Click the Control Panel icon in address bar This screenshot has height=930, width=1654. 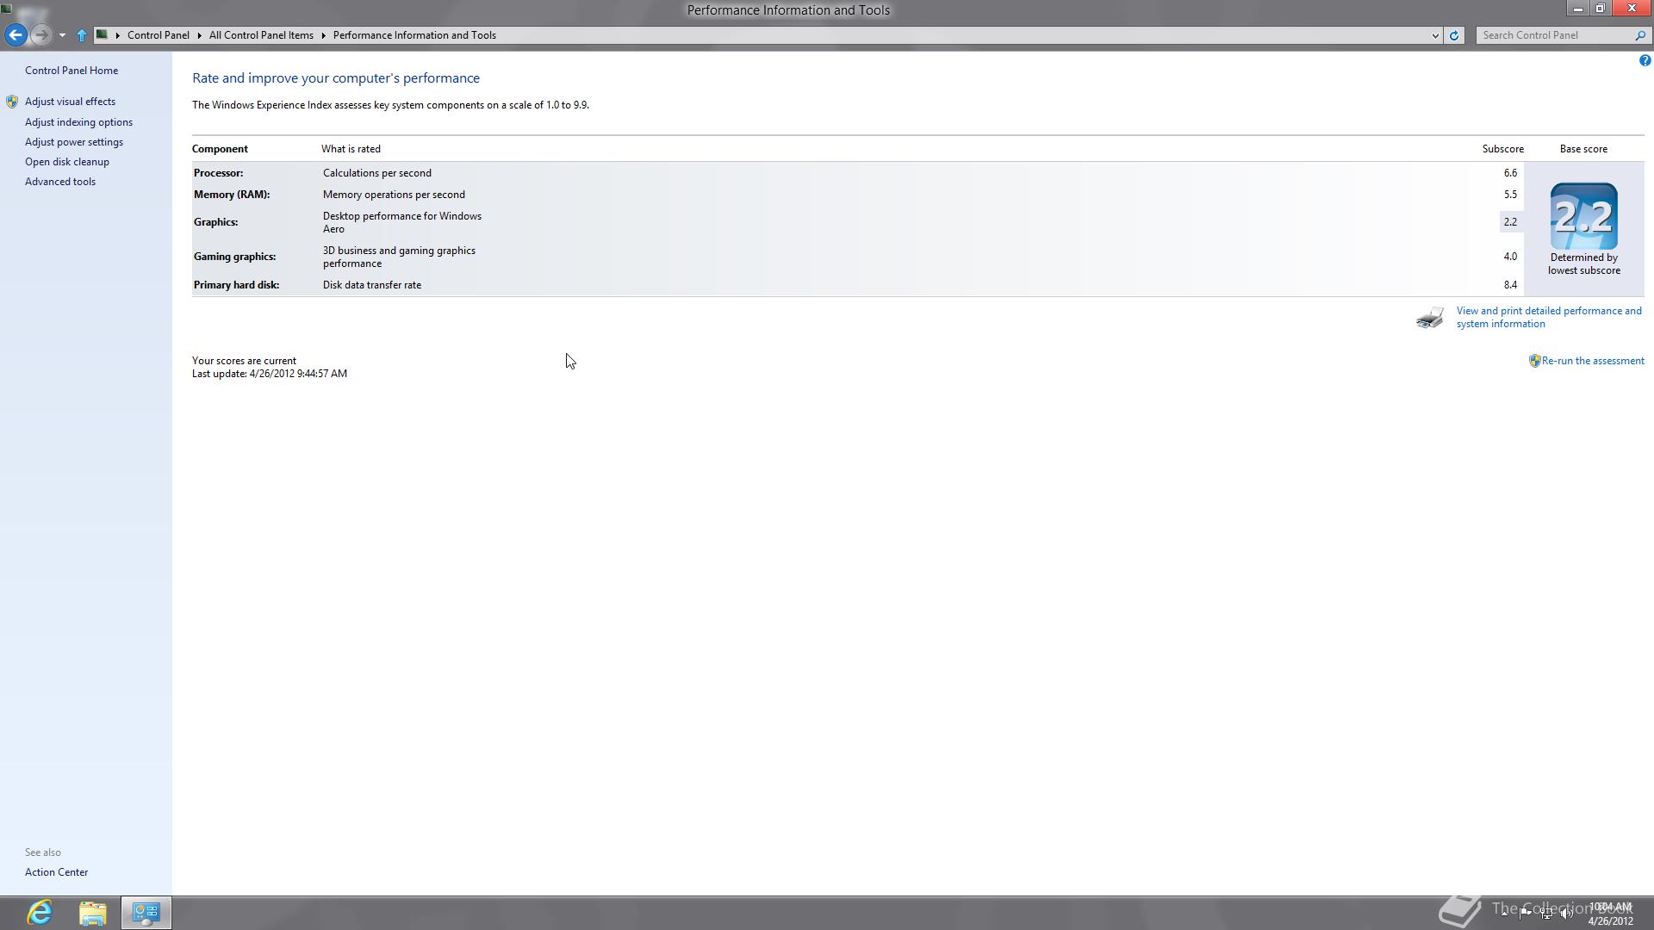click(x=102, y=35)
